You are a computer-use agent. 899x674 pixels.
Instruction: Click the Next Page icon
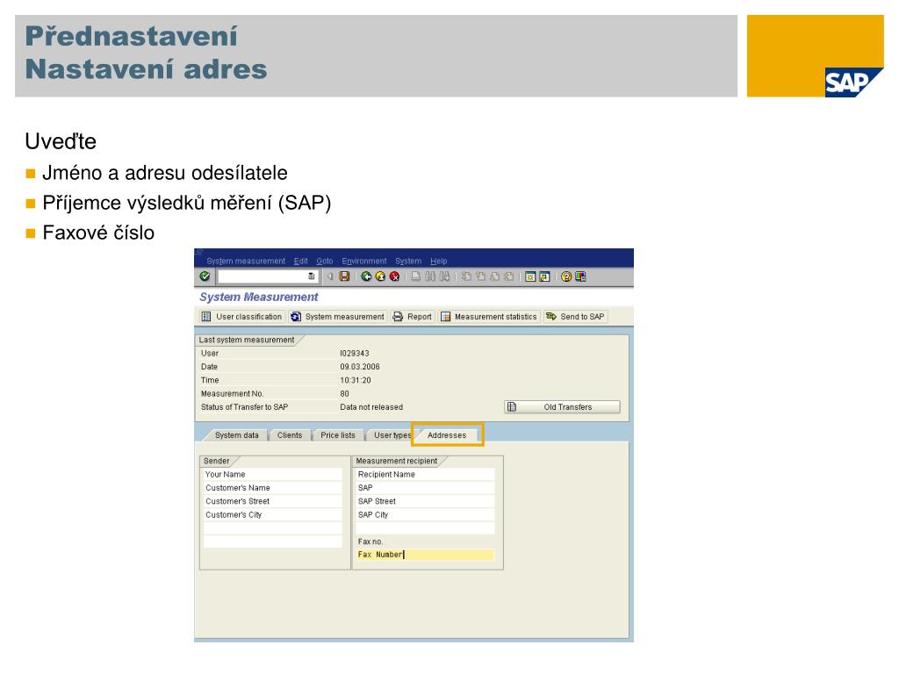coord(495,276)
